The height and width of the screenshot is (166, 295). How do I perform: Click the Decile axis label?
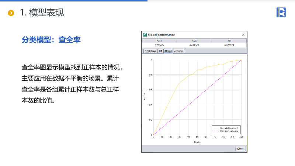click(197, 142)
